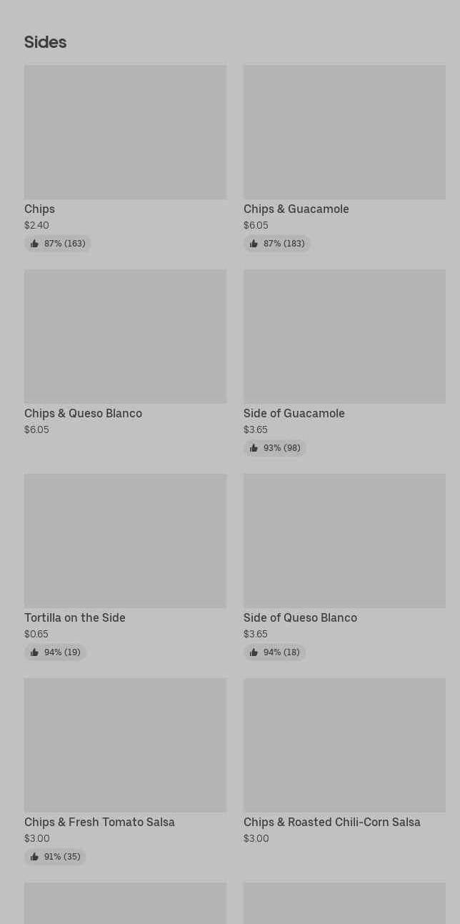The height and width of the screenshot is (924, 460).
Task: Click the Tortilla on the Side title
Action: pyautogui.click(x=75, y=617)
